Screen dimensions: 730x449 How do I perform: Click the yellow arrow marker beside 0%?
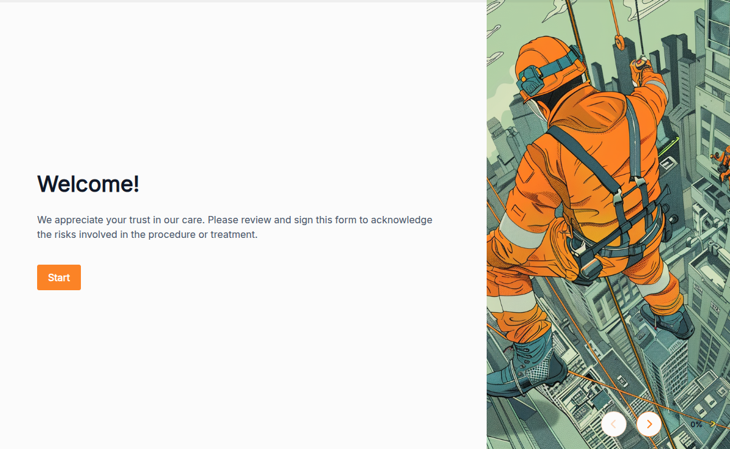point(712,423)
